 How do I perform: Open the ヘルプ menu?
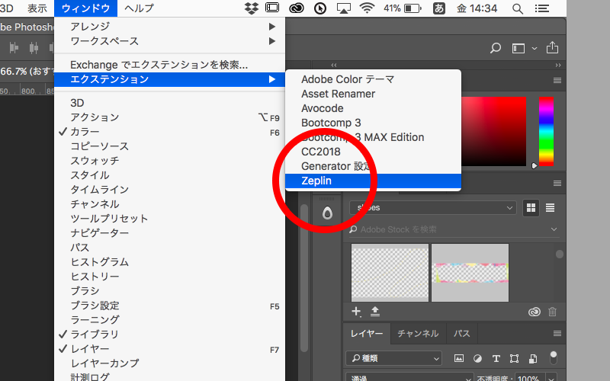click(x=140, y=8)
